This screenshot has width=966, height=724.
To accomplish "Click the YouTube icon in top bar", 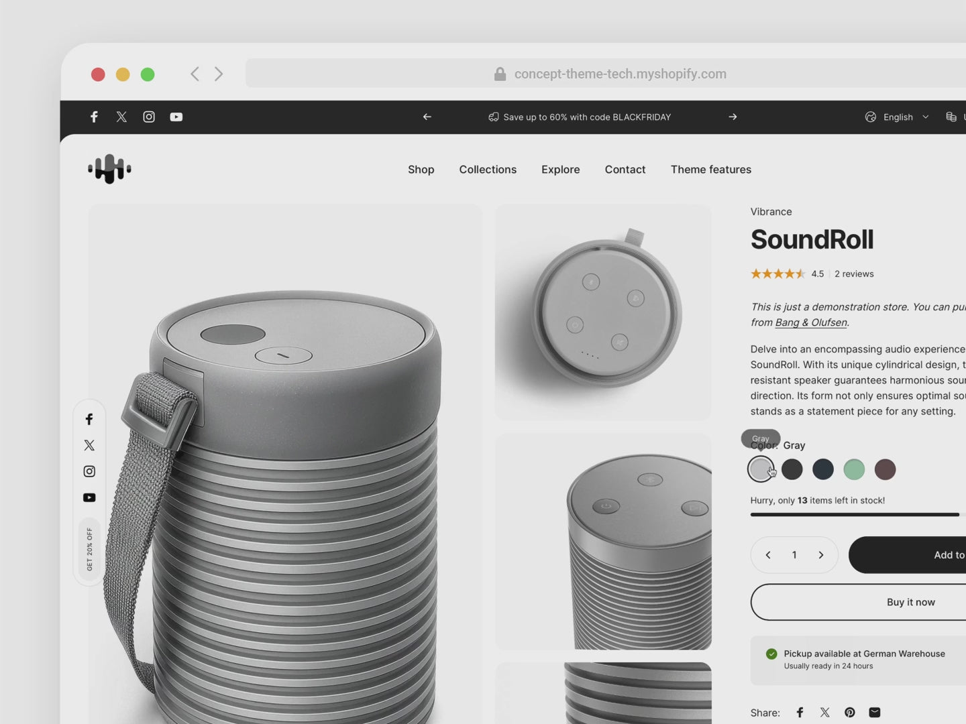I will (176, 117).
